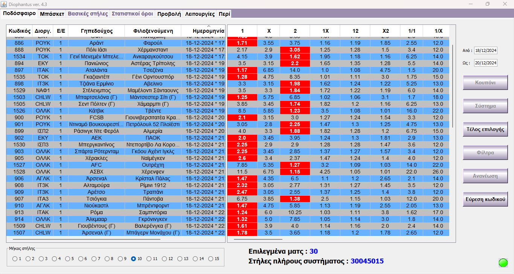Screen dimensions: 514x274
Task: Select column length radio button 5
Action: point(67,259)
